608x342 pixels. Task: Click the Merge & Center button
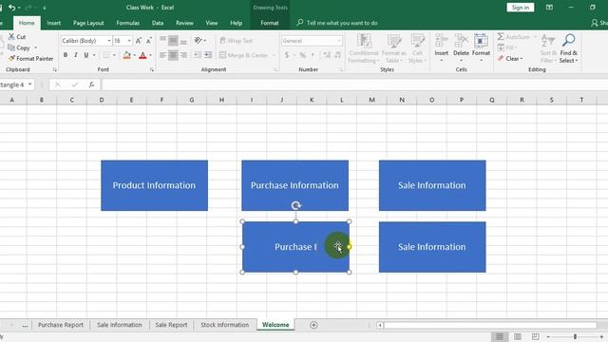point(243,55)
